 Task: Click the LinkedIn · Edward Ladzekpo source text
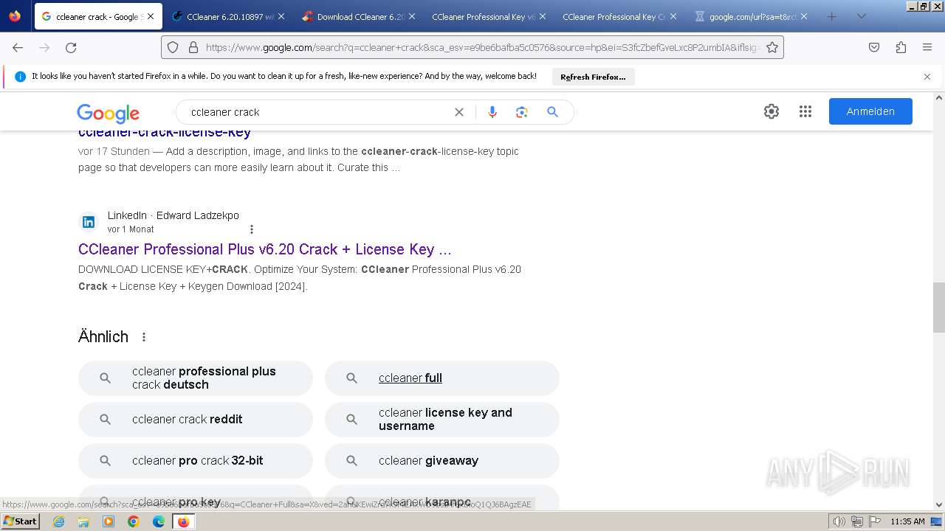[173, 215]
